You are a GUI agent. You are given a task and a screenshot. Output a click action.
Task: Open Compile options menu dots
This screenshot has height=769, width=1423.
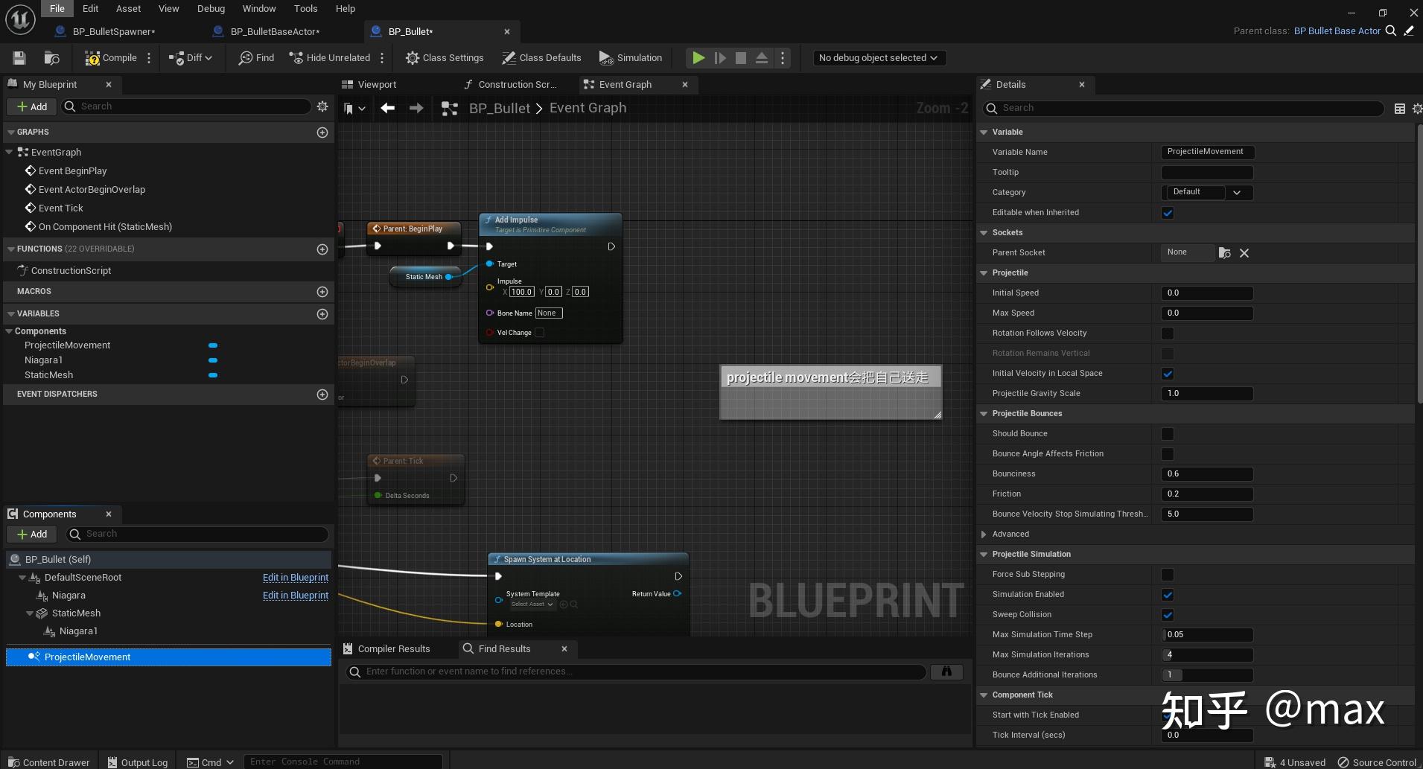coord(149,58)
